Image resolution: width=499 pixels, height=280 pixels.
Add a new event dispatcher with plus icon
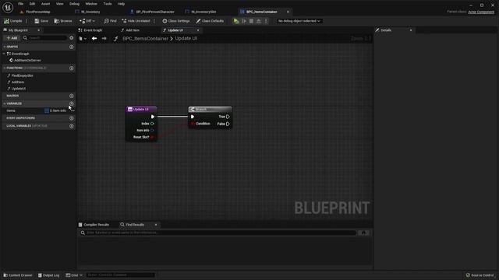point(71,117)
